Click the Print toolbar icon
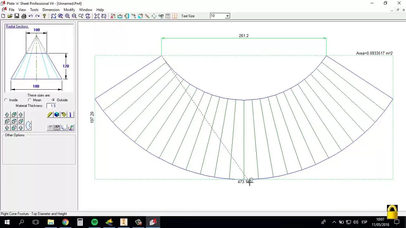Screen dimensions: 406x228 [x=24, y=16]
